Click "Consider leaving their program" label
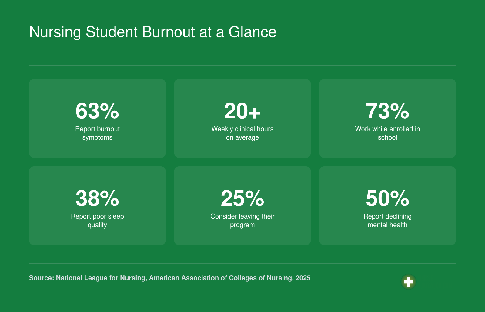Viewport: 485px width, 312px height. (x=242, y=221)
